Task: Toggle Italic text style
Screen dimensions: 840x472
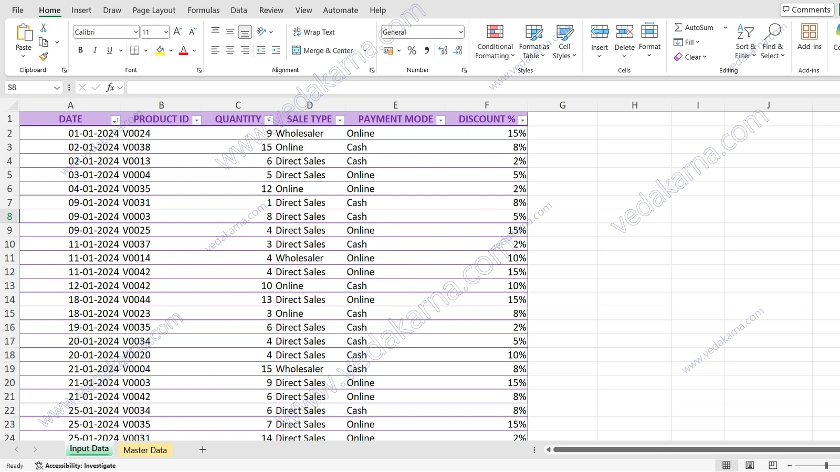Action: click(95, 50)
